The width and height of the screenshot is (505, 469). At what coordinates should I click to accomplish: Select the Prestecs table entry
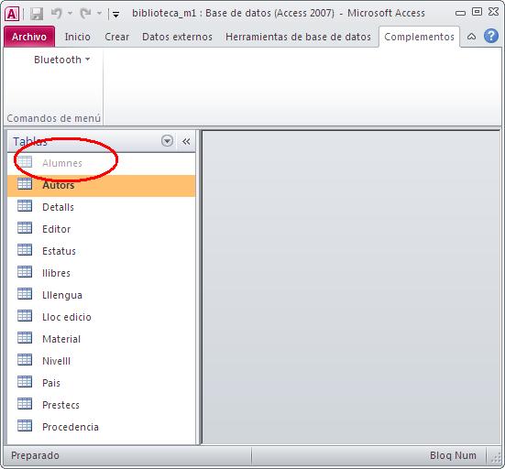101,405
